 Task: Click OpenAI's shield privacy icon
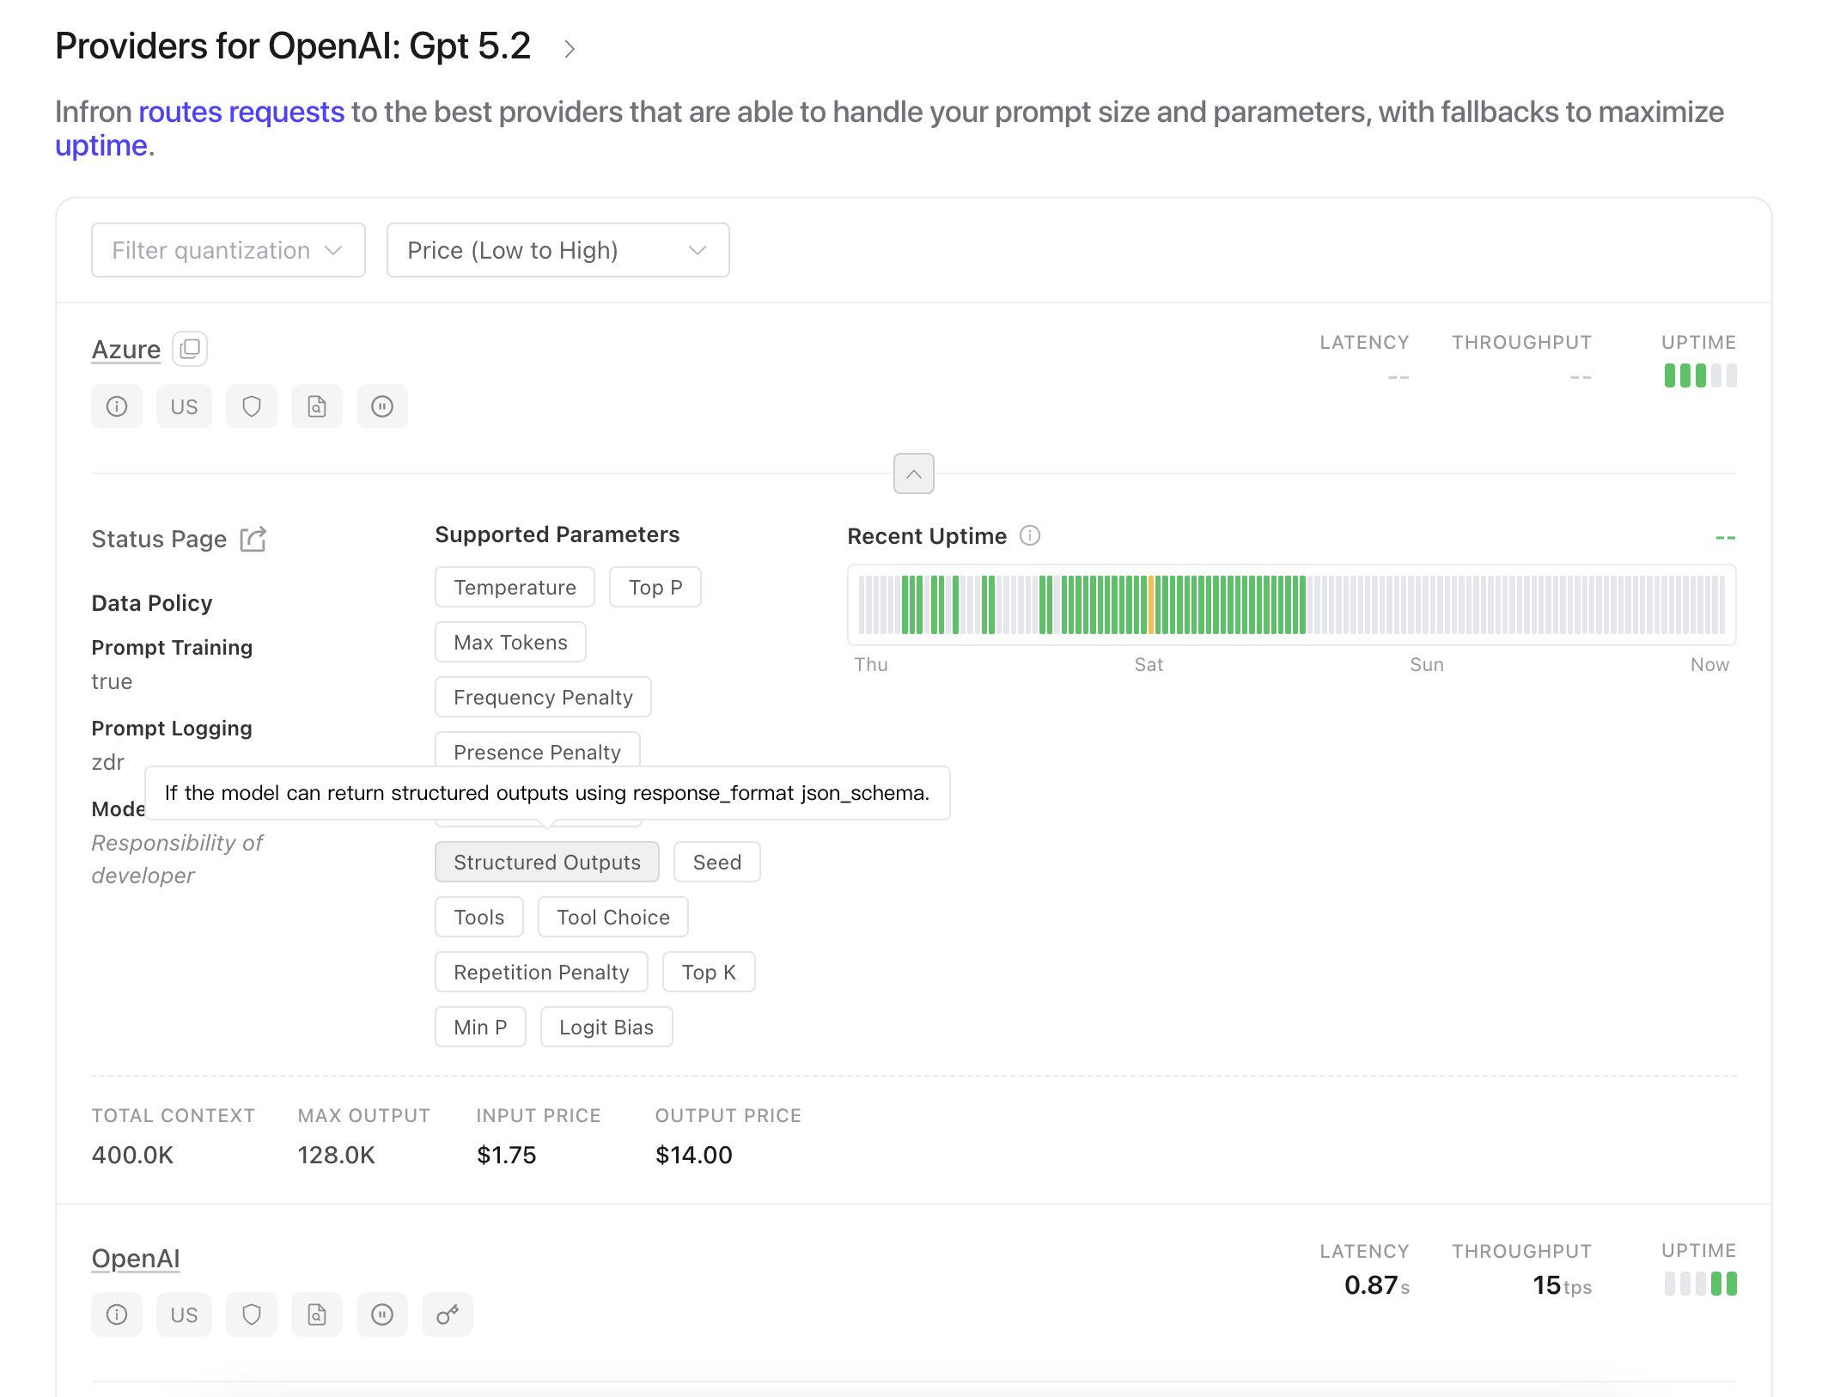tap(251, 1315)
